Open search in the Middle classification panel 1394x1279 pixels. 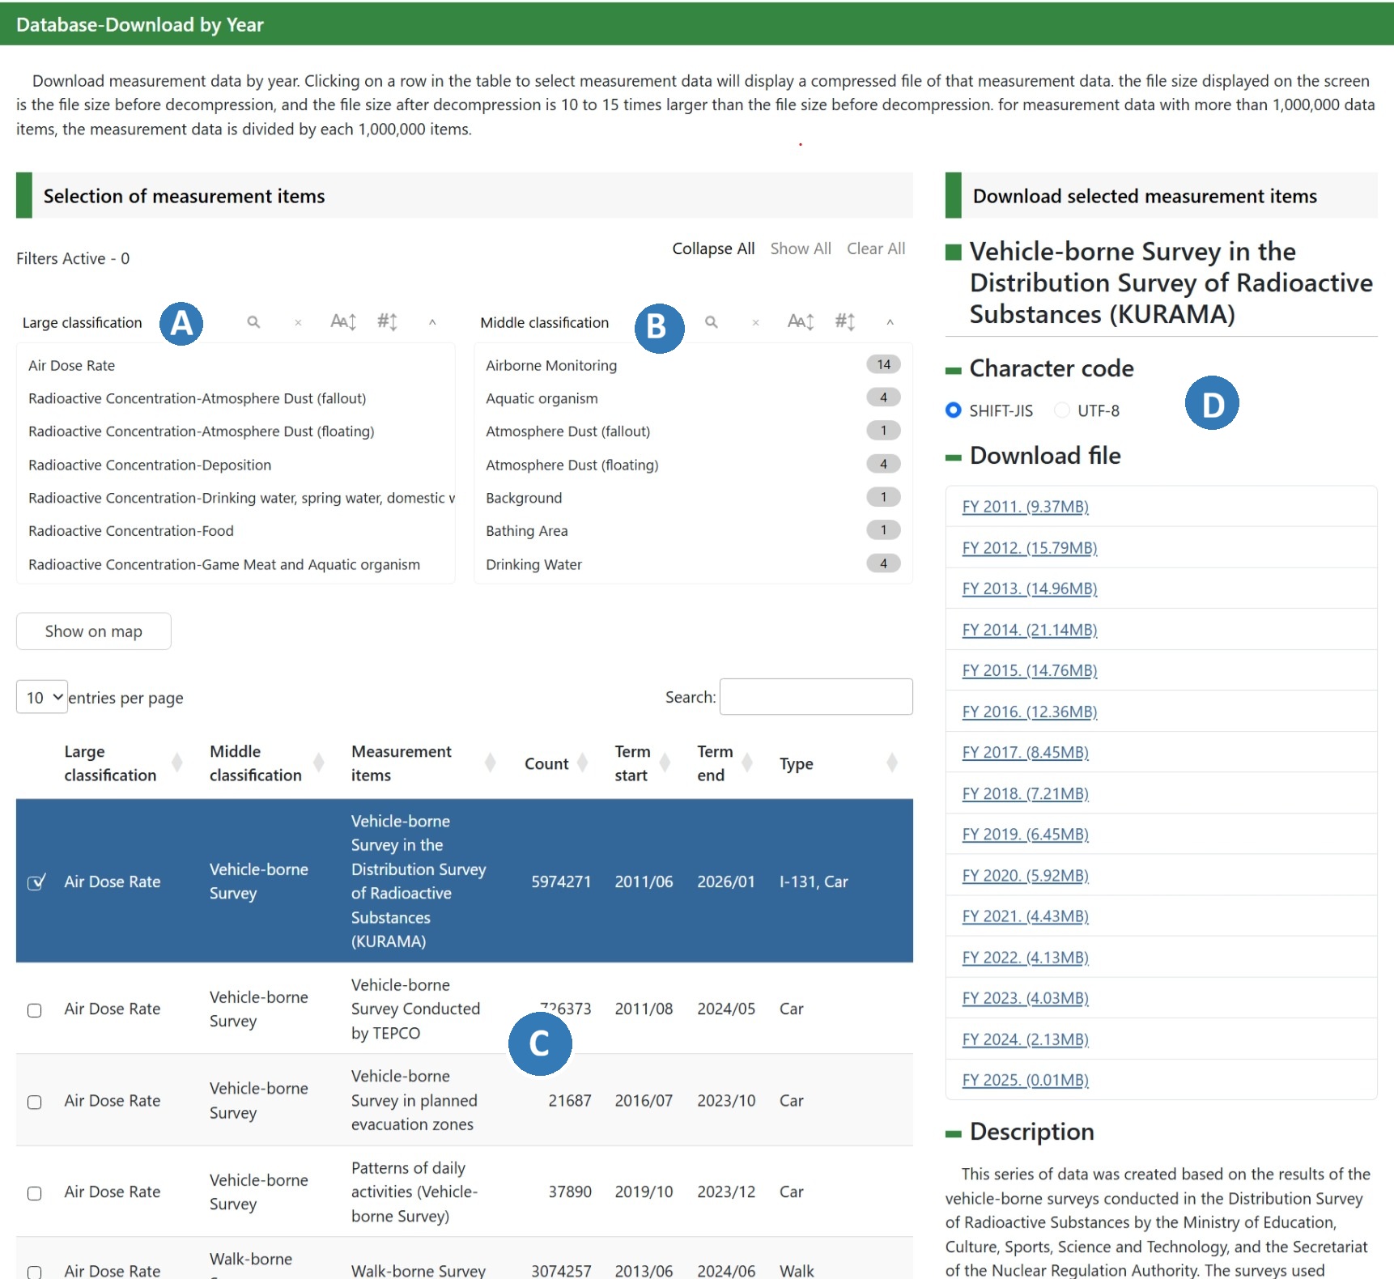[x=712, y=321]
